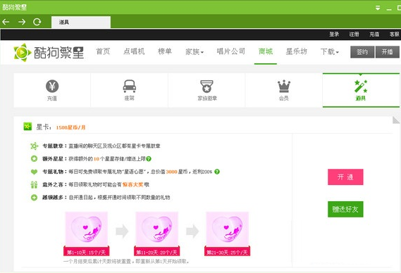Click the 签约 button
The width and height of the screenshot is (401, 273).
[x=362, y=52]
